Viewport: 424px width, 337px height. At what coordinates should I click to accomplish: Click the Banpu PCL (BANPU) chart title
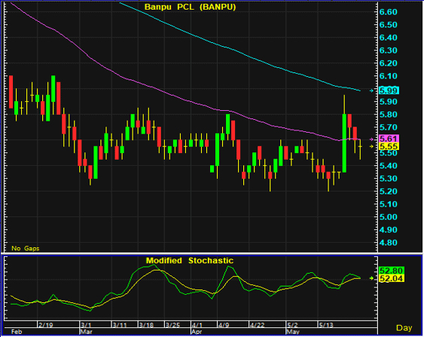190,7
